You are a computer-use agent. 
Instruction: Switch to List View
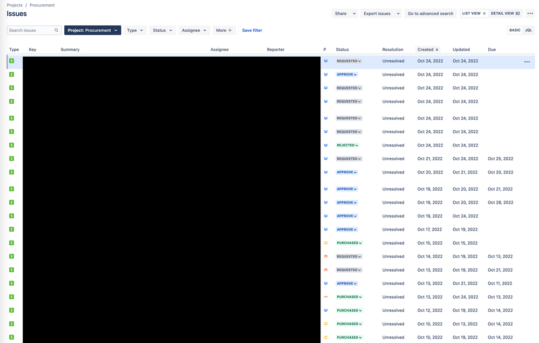pyautogui.click(x=474, y=14)
